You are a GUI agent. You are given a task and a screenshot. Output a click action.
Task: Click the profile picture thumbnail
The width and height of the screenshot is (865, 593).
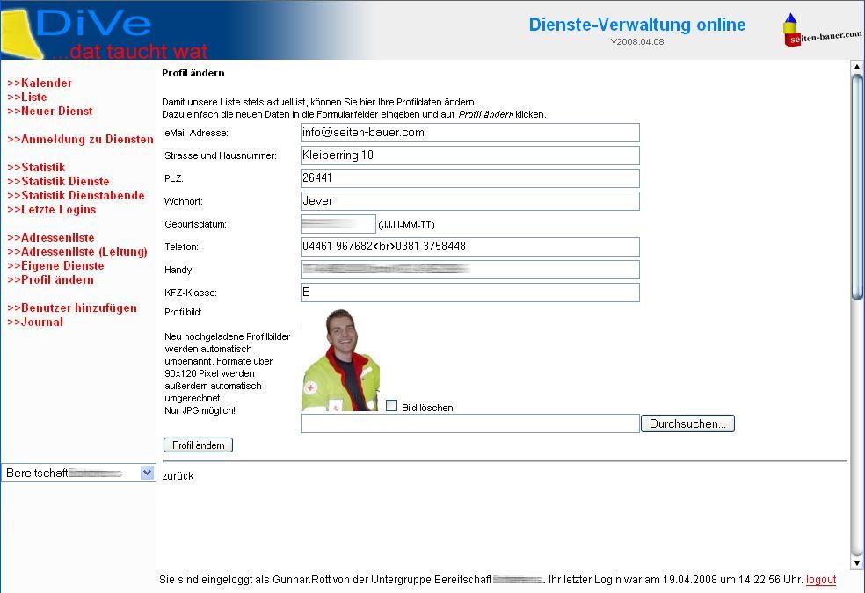pyautogui.click(x=340, y=360)
